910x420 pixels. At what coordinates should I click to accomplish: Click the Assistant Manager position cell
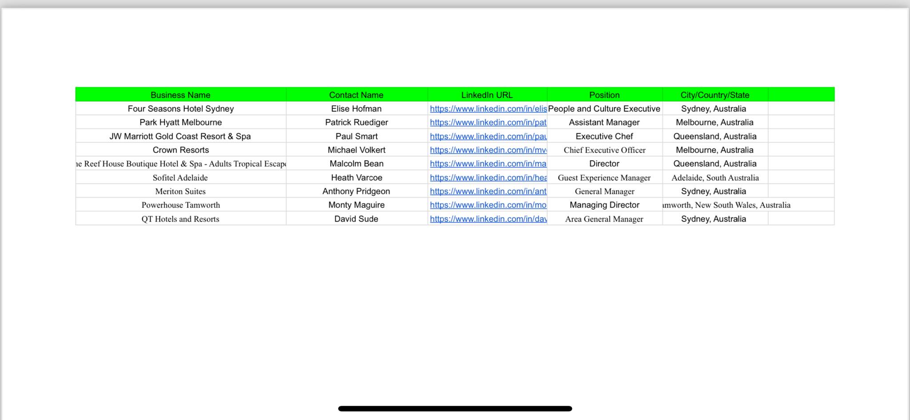[605, 123]
